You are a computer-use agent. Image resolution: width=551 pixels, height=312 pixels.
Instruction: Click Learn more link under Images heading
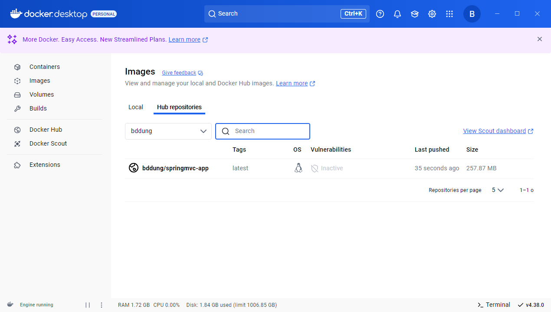[x=295, y=83]
